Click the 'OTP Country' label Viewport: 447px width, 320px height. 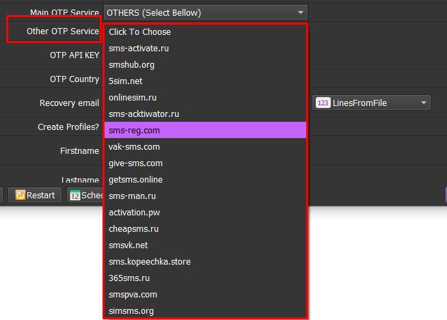click(74, 79)
